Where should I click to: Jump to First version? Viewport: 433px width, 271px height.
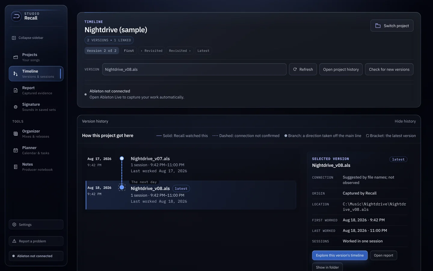point(129,51)
